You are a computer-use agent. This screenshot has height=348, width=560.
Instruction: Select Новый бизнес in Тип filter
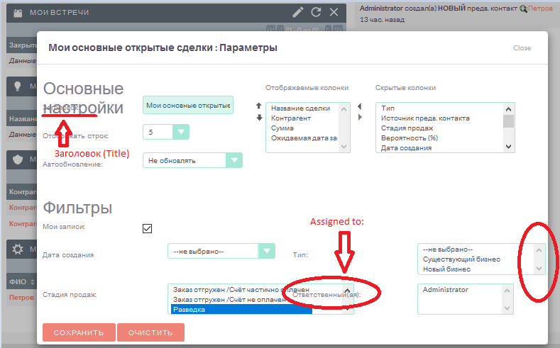446,269
